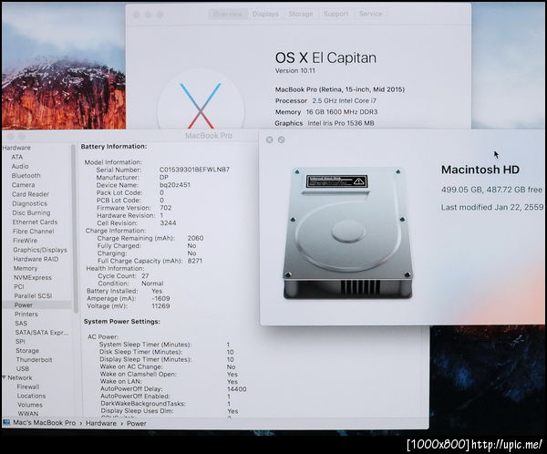Select PCI in the sidebar
This screenshot has height=454, width=547.
(x=19, y=287)
